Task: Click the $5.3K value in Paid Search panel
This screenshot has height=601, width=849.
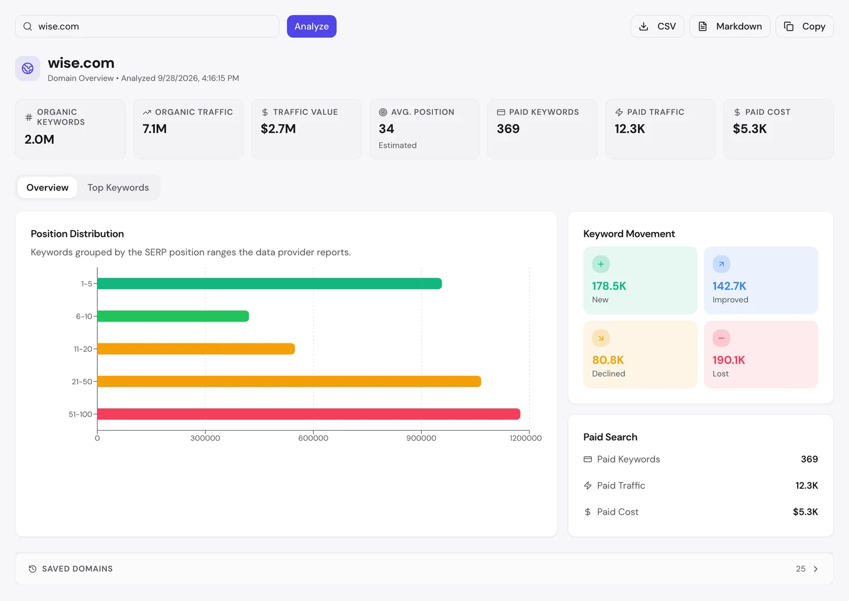Action: point(805,512)
